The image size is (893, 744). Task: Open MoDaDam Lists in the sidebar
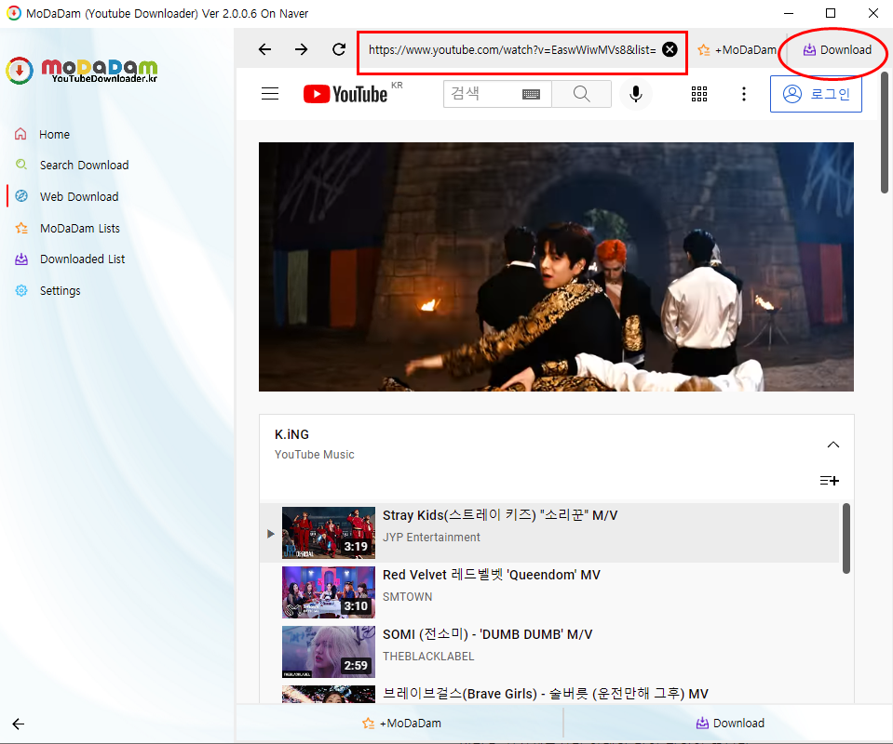80,228
